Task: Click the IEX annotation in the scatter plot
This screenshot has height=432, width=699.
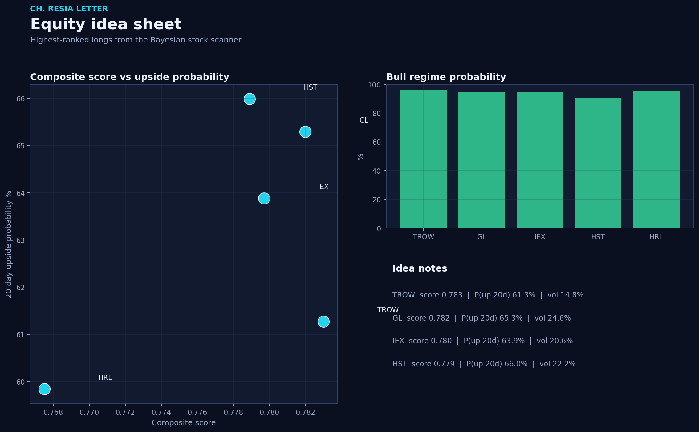Action: tap(323, 187)
